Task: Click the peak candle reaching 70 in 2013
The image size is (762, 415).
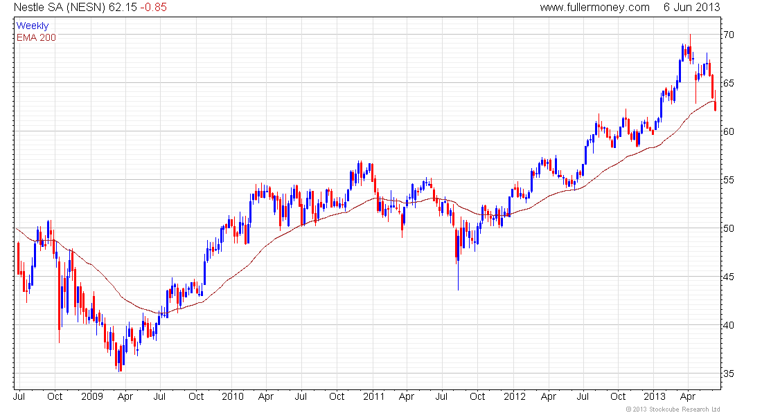Action: [x=690, y=48]
